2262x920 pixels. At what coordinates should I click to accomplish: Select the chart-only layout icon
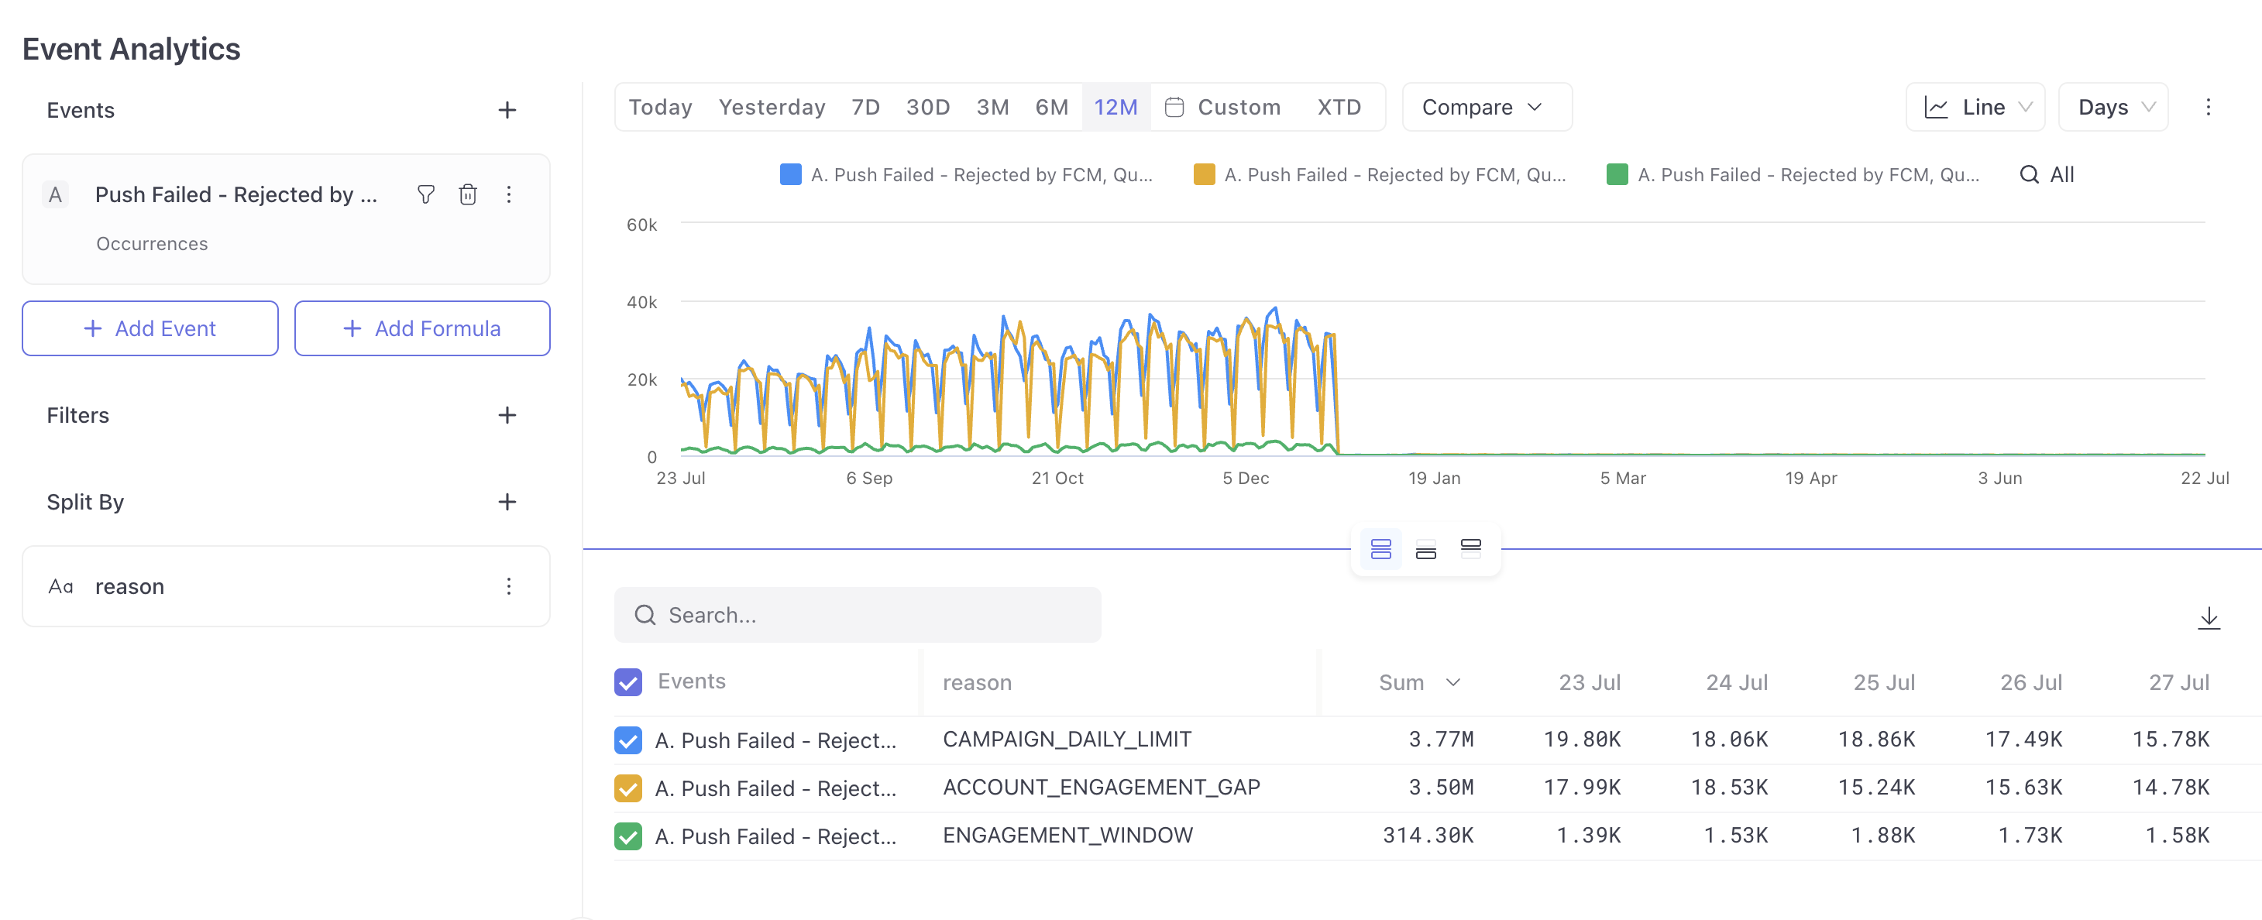[x=1471, y=548]
